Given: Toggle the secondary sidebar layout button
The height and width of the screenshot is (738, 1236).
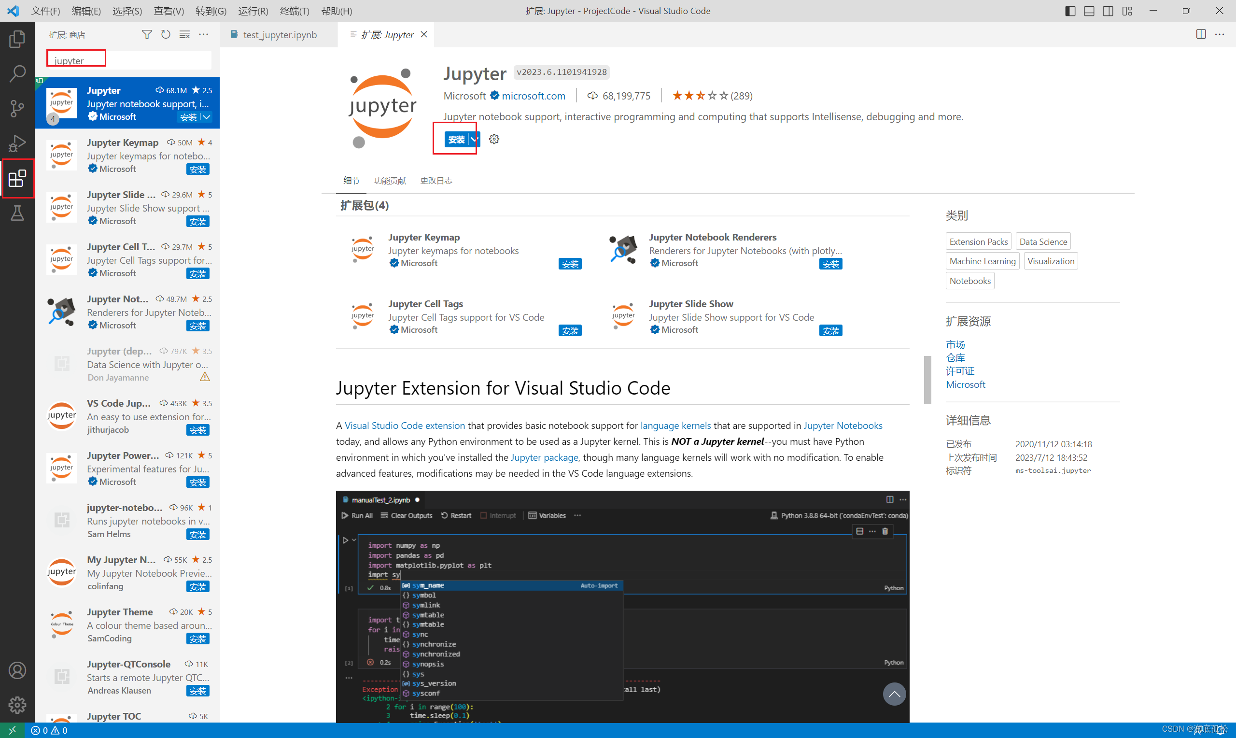Looking at the screenshot, I should (1108, 11).
